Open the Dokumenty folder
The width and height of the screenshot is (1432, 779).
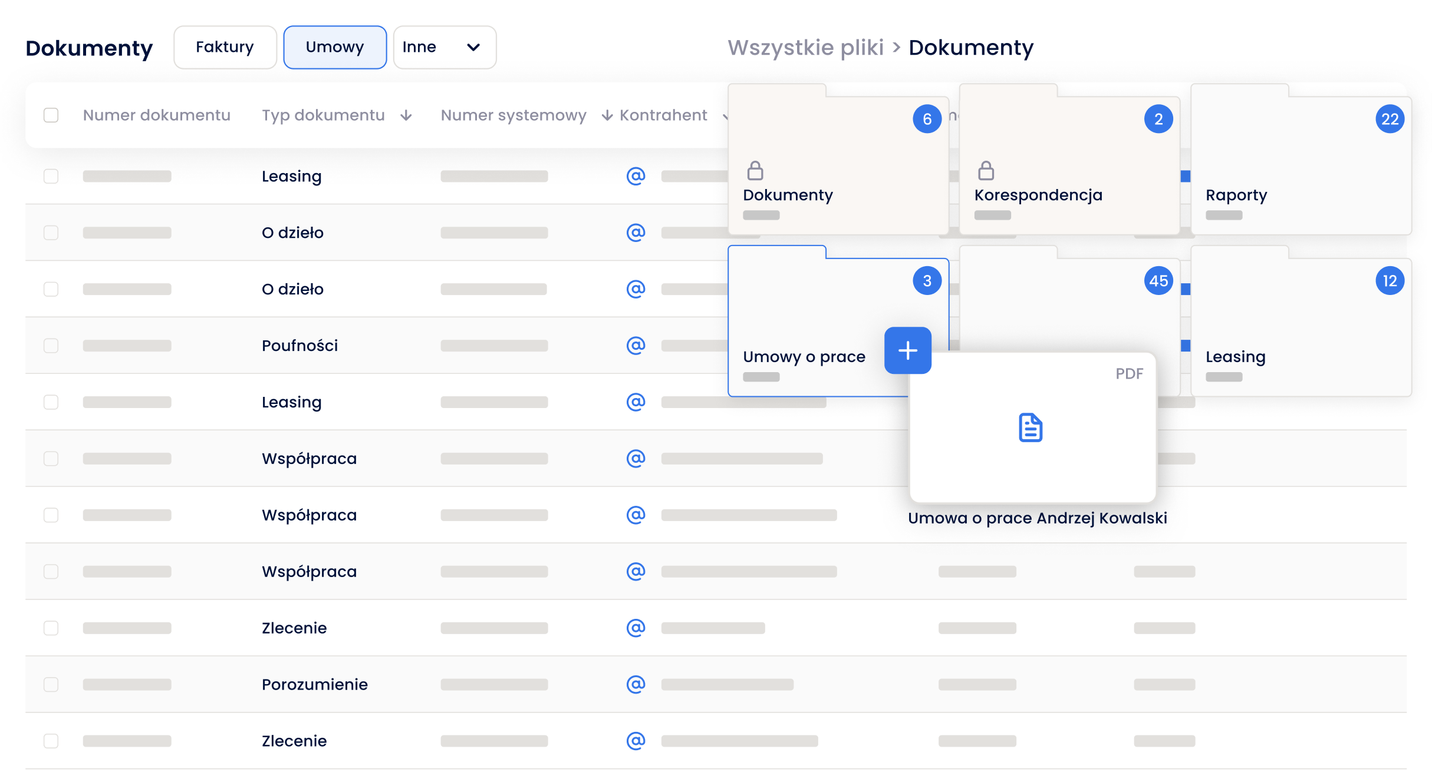(838, 160)
